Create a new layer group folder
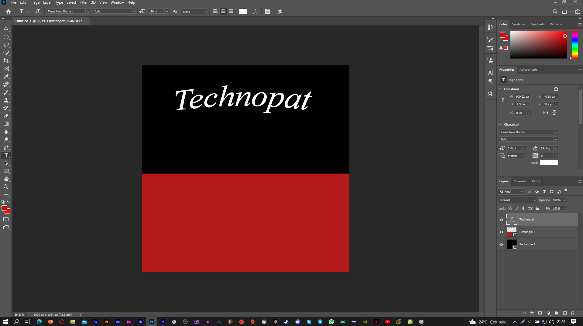The image size is (583, 326). click(x=557, y=313)
